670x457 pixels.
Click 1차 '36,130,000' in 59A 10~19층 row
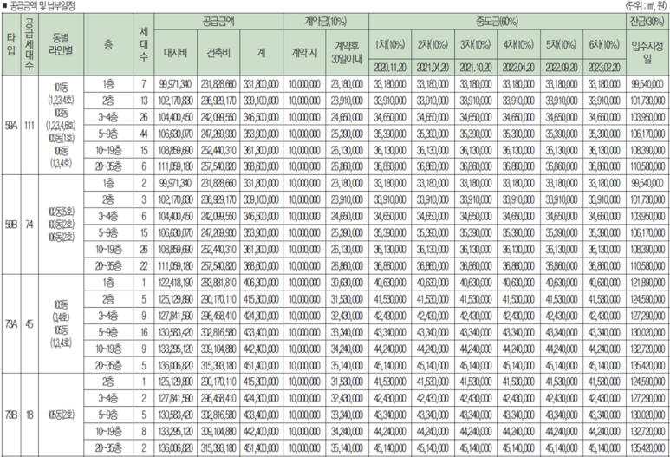tap(390, 151)
